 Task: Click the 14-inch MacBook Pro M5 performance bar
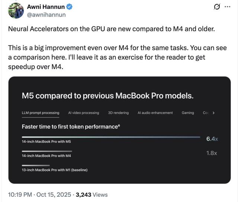coord(111,137)
